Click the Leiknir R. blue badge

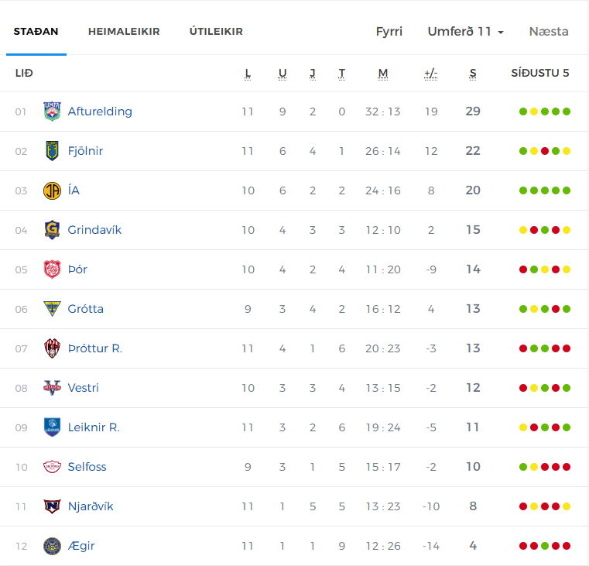pyautogui.click(x=52, y=427)
